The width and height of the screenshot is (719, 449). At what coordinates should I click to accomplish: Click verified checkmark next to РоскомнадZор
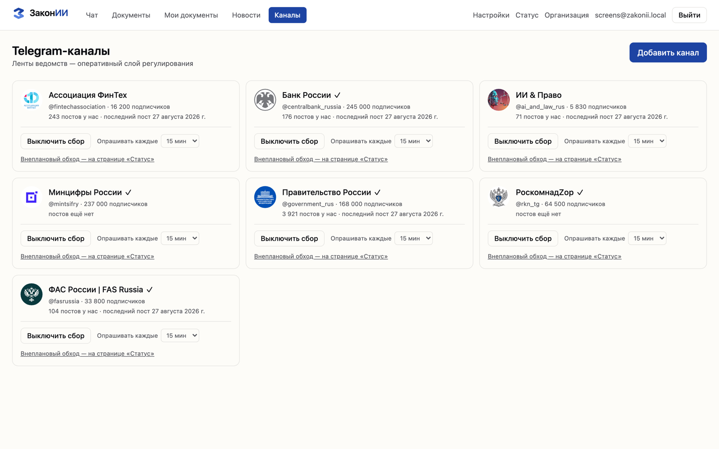tap(580, 193)
